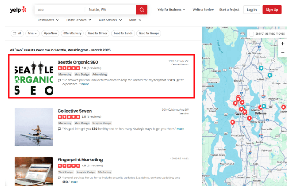The height and width of the screenshot is (191, 295).
Task: Click Web Design tag on Seattle Organic SEO
Action: pos(82,75)
